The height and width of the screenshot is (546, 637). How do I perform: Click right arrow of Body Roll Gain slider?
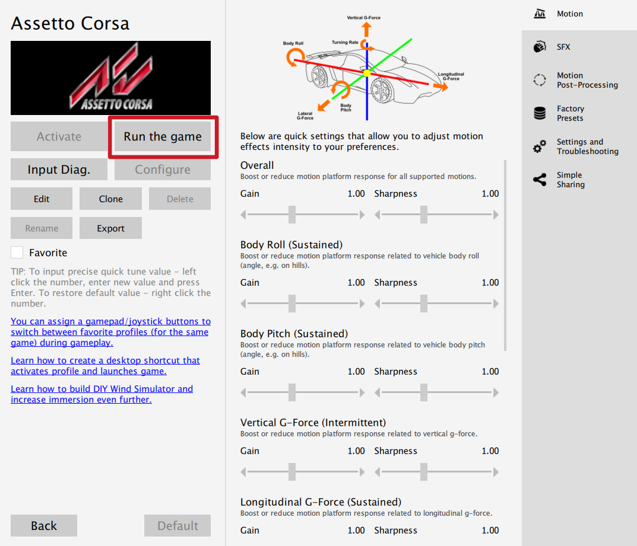362,304
